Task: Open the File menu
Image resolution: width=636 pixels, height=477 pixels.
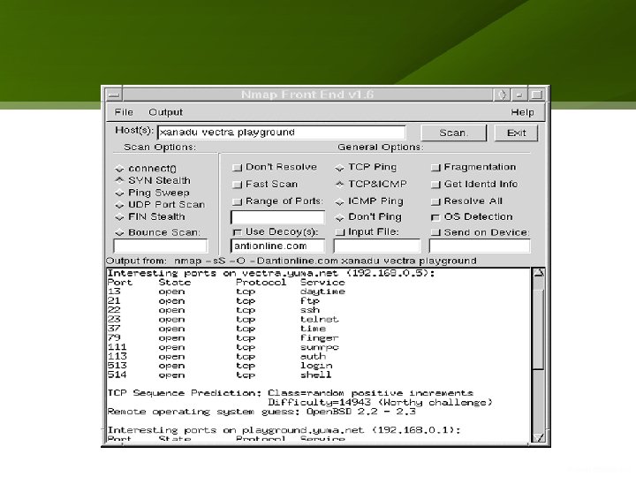Action: 124,112
